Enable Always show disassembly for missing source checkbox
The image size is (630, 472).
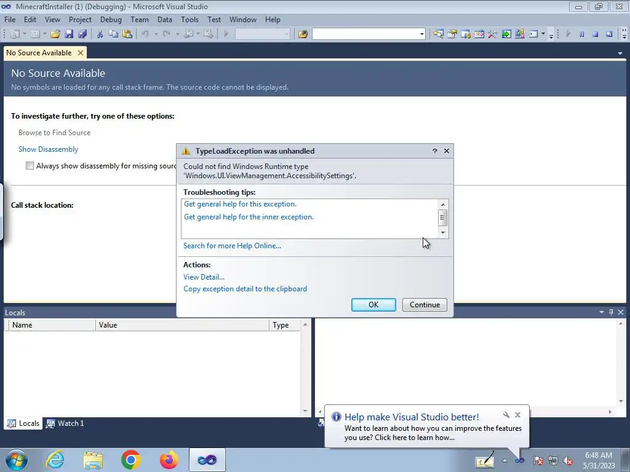30,166
